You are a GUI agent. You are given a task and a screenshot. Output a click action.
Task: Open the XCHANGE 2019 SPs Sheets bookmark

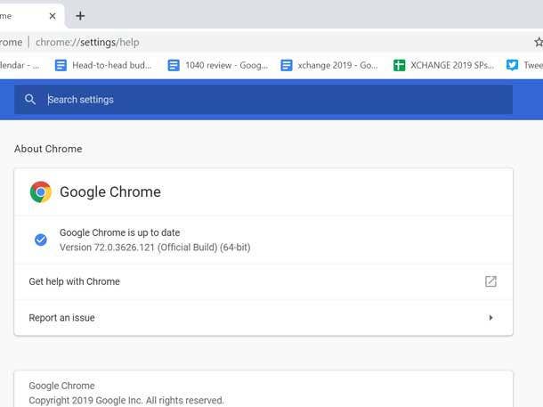(x=443, y=65)
